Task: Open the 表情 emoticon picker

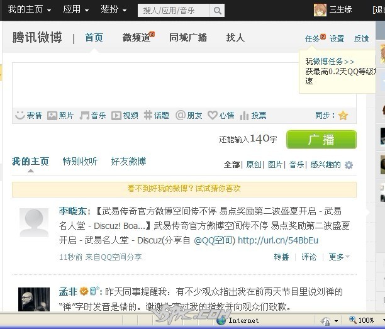Action: (x=28, y=115)
